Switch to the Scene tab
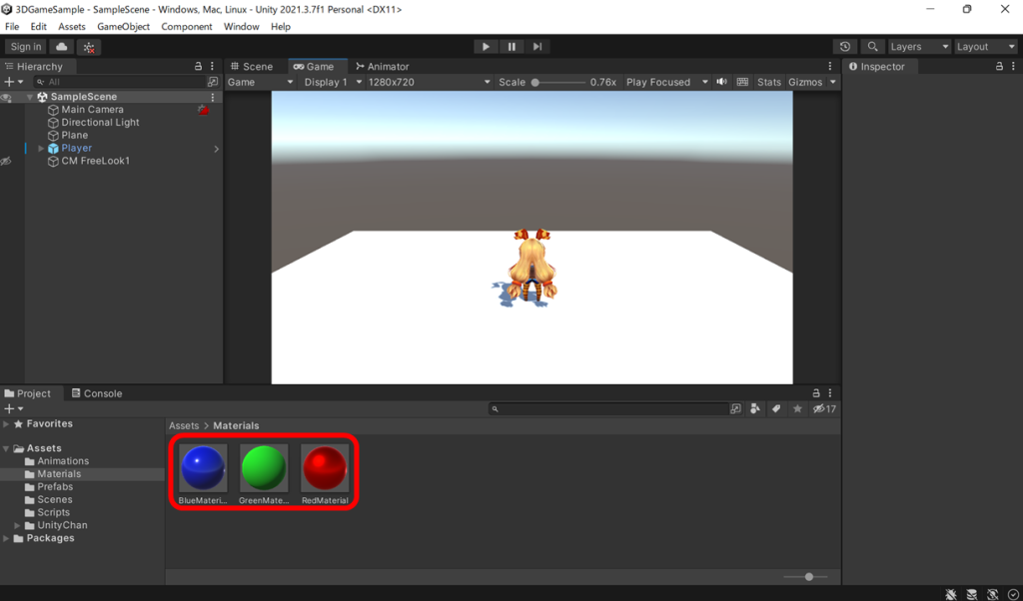Image resolution: width=1023 pixels, height=601 pixels. tap(255, 66)
